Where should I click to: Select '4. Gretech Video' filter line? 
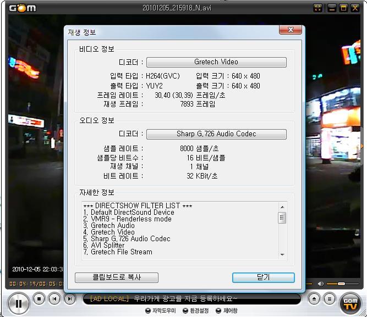coord(109,232)
